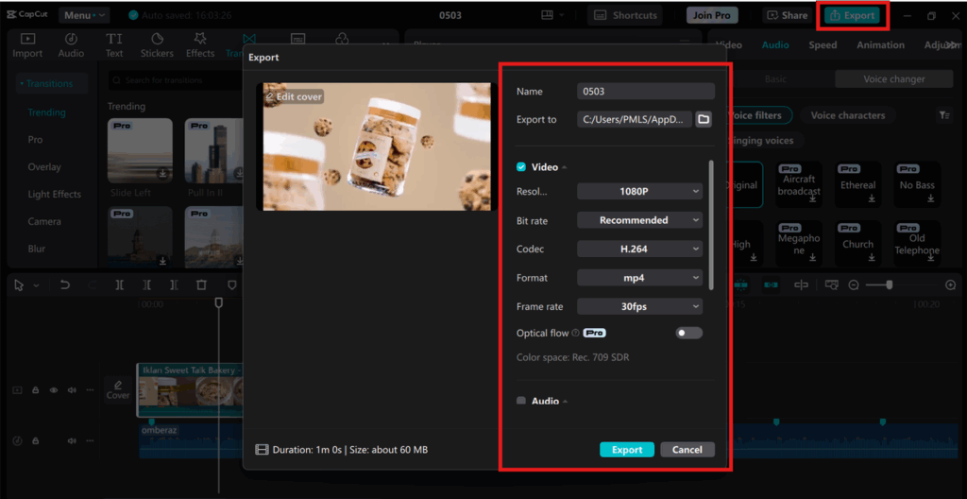Viewport: 967px width, 499px height.
Task: Expand selection tool dropdown arrow in timeline
Action: 36,285
